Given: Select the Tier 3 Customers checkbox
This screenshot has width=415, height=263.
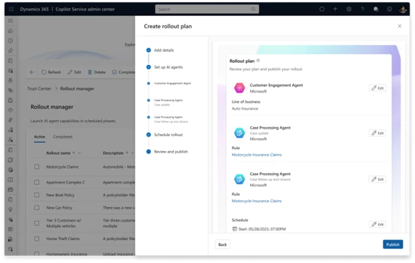Looking at the screenshot, I should click(37, 223).
